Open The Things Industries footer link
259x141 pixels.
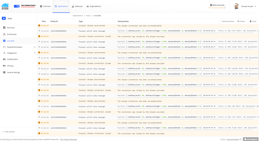68,140
